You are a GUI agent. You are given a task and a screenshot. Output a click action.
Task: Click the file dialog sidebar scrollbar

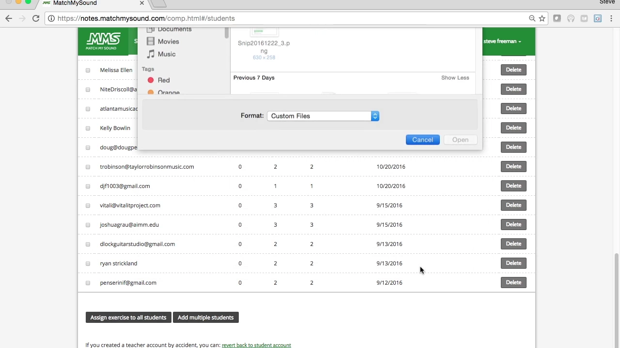pos(226,33)
